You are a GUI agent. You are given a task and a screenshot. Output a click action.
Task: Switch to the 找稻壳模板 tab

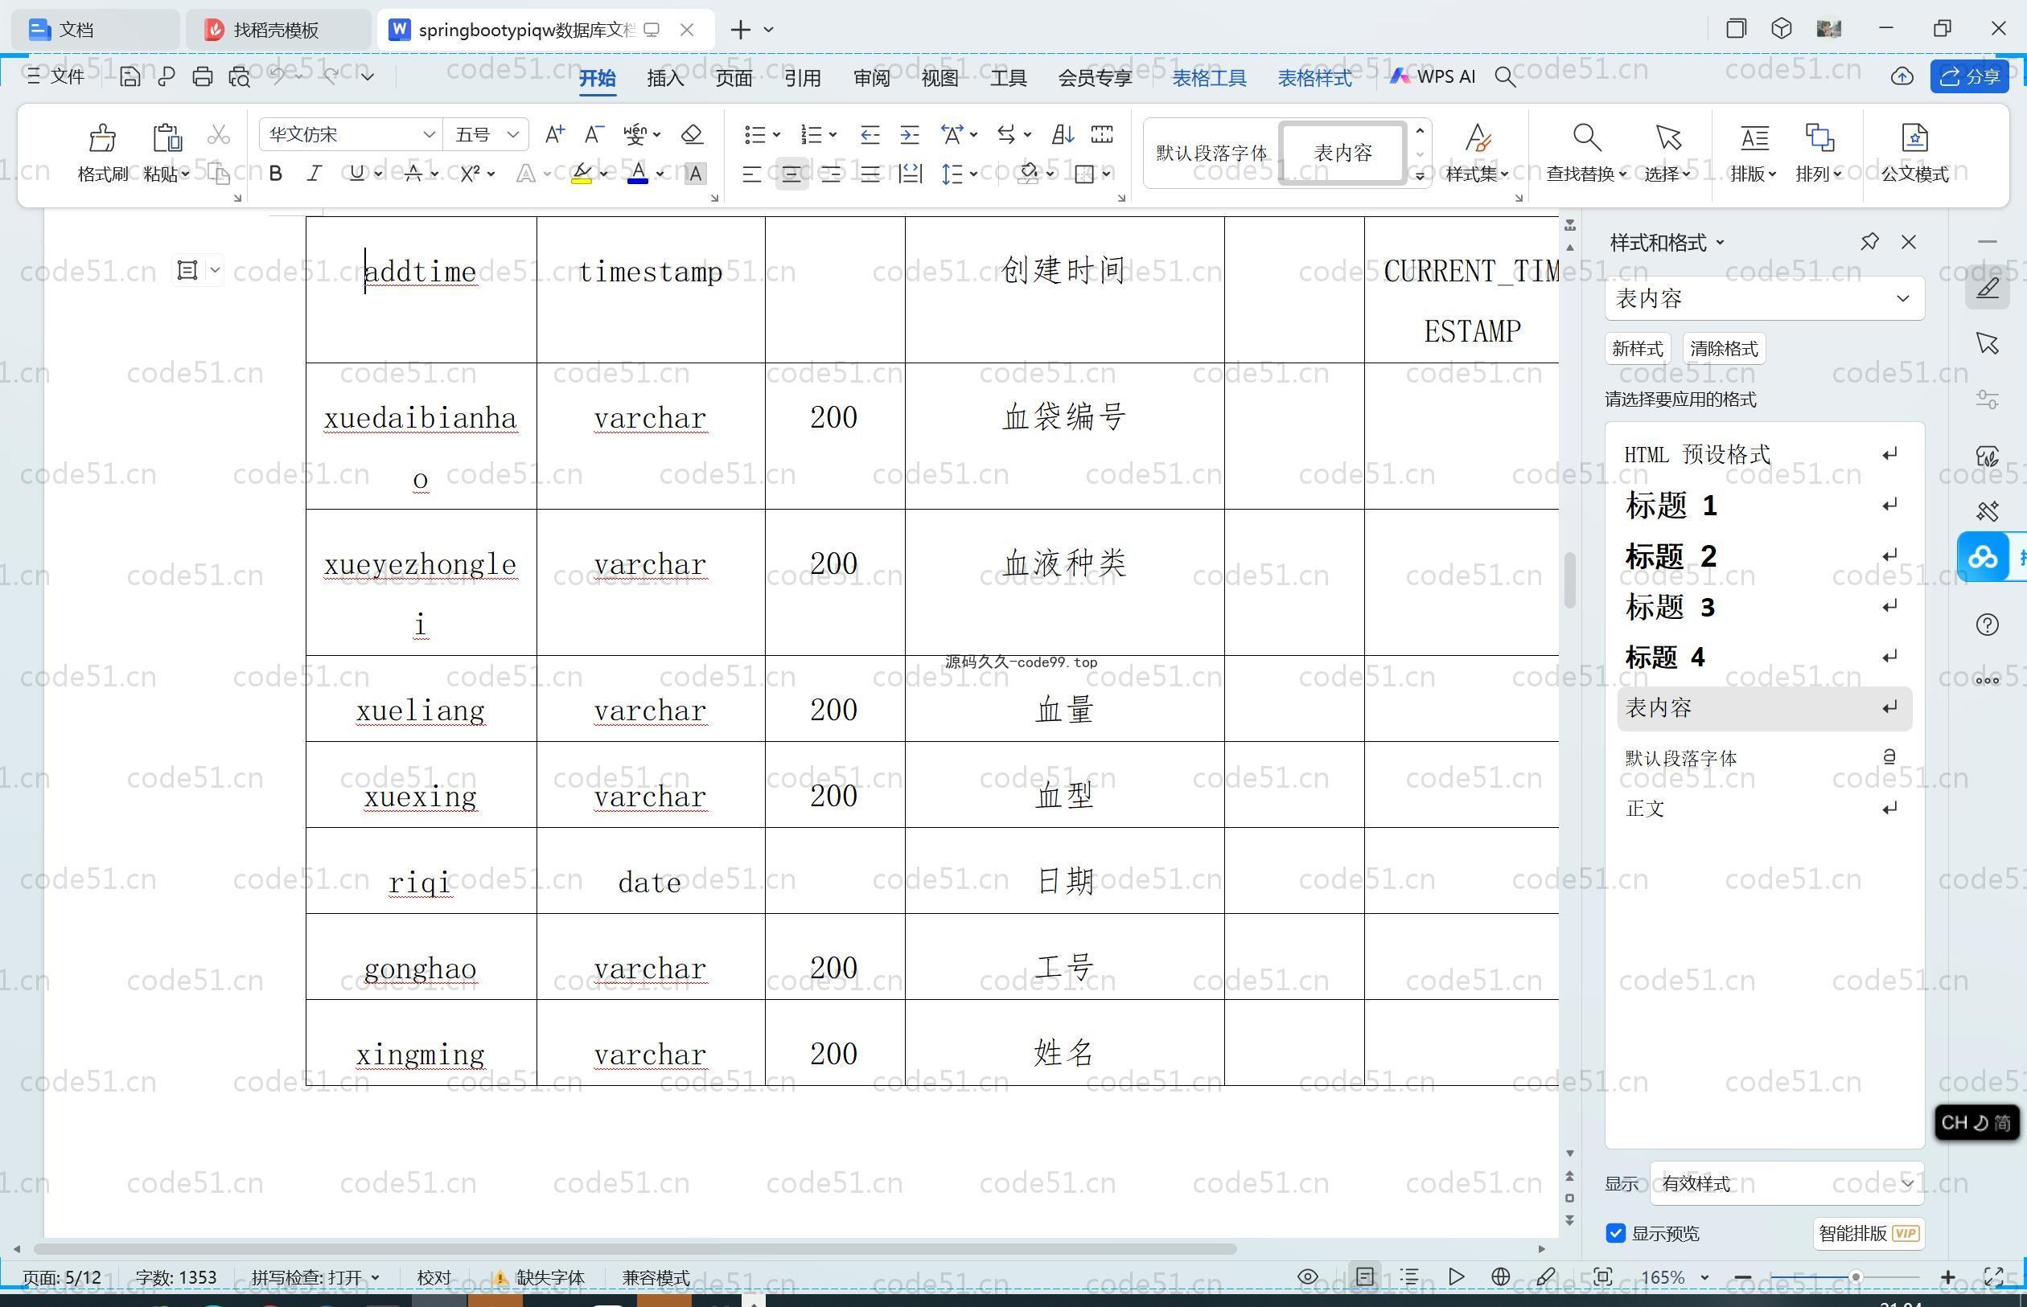pyautogui.click(x=277, y=30)
